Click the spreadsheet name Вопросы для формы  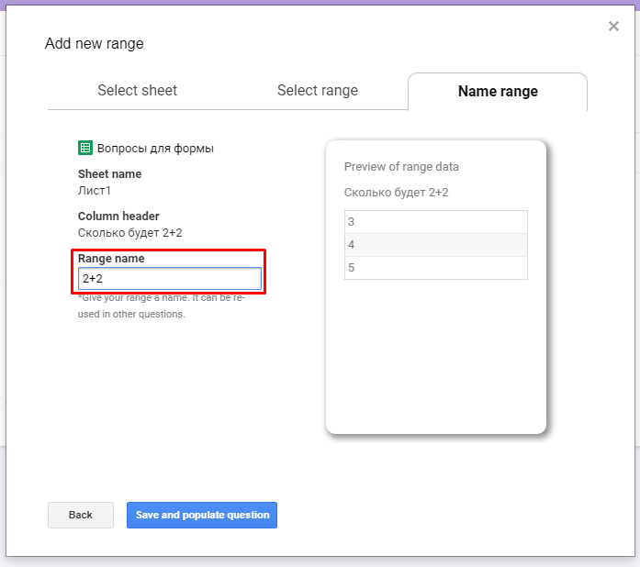pos(155,148)
